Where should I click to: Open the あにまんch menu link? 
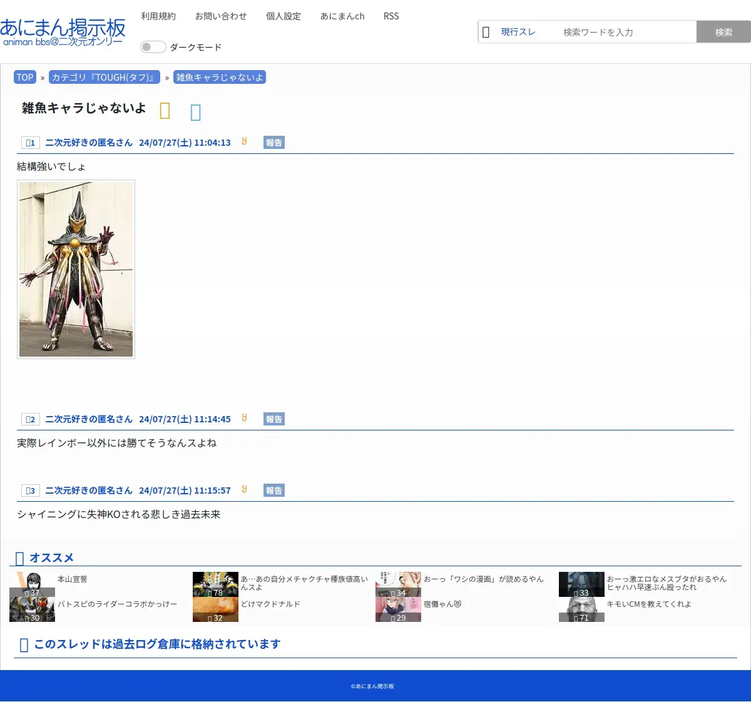pyautogui.click(x=342, y=16)
